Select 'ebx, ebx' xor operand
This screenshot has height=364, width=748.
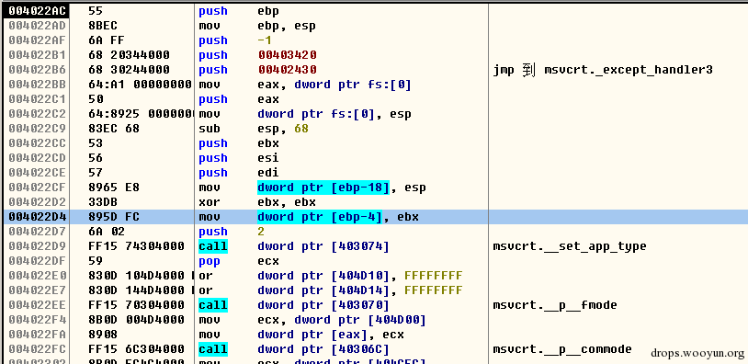tap(287, 202)
